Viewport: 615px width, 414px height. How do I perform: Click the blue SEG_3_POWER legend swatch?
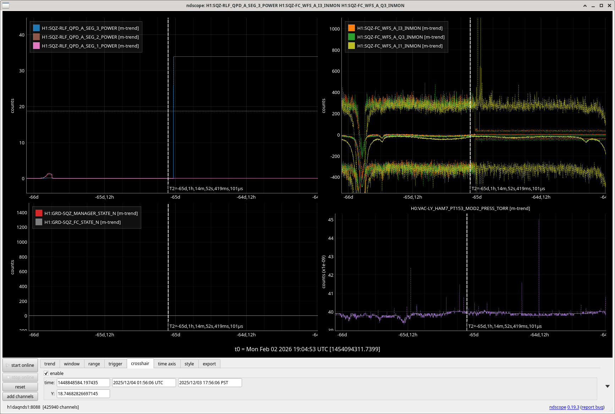[x=36, y=28]
